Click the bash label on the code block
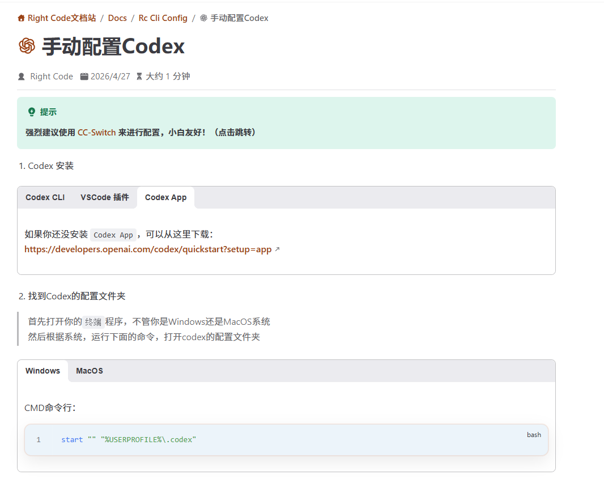 [534, 435]
